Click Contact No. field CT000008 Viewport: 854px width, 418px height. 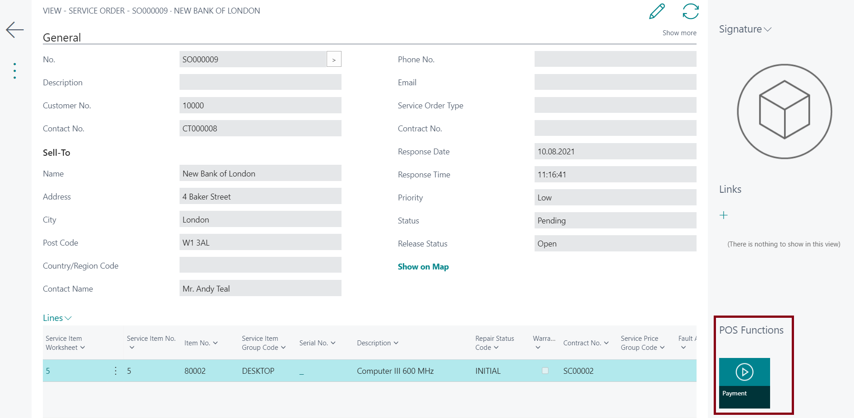pos(260,128)
